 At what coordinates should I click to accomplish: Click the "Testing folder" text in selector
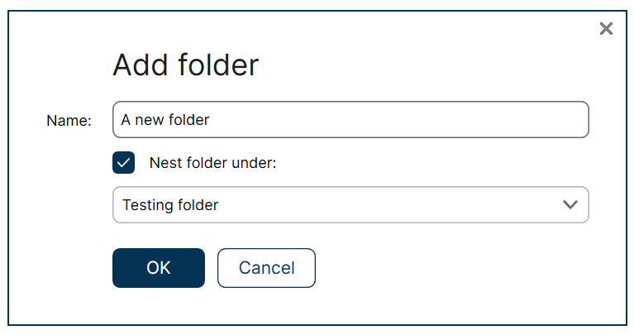pyautogui.click(x=170, y=205)
